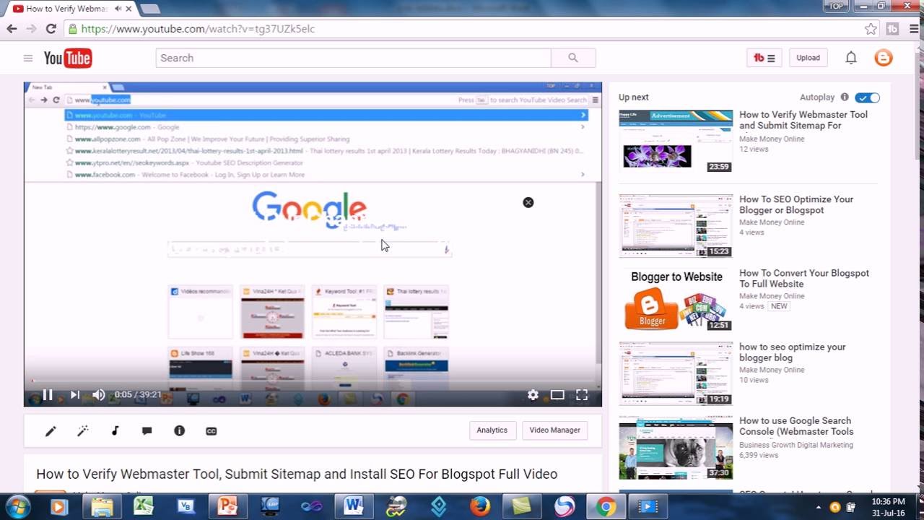This screenshot has height=520, width=924.
Task: Open the notifications bell
Action: (x=851, y=58)
